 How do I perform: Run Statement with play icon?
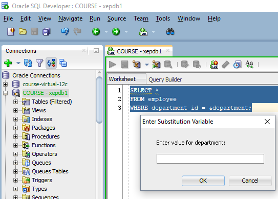click(x=113, y=65)
